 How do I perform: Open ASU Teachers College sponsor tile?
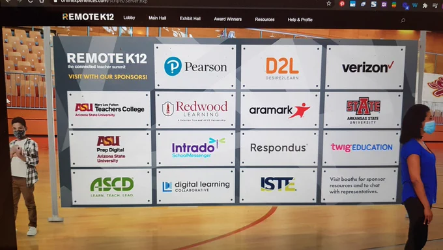click(x=109, y=109)
